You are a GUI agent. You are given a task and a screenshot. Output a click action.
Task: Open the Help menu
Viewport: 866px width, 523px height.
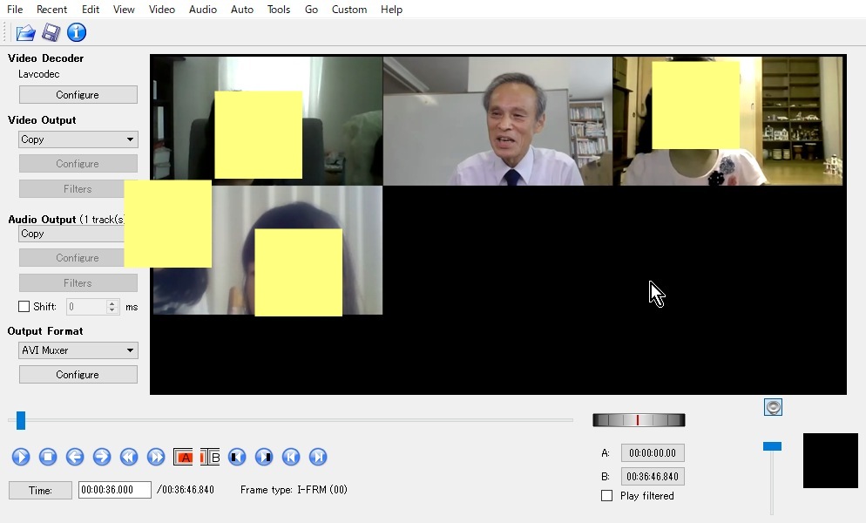(391, 10)
